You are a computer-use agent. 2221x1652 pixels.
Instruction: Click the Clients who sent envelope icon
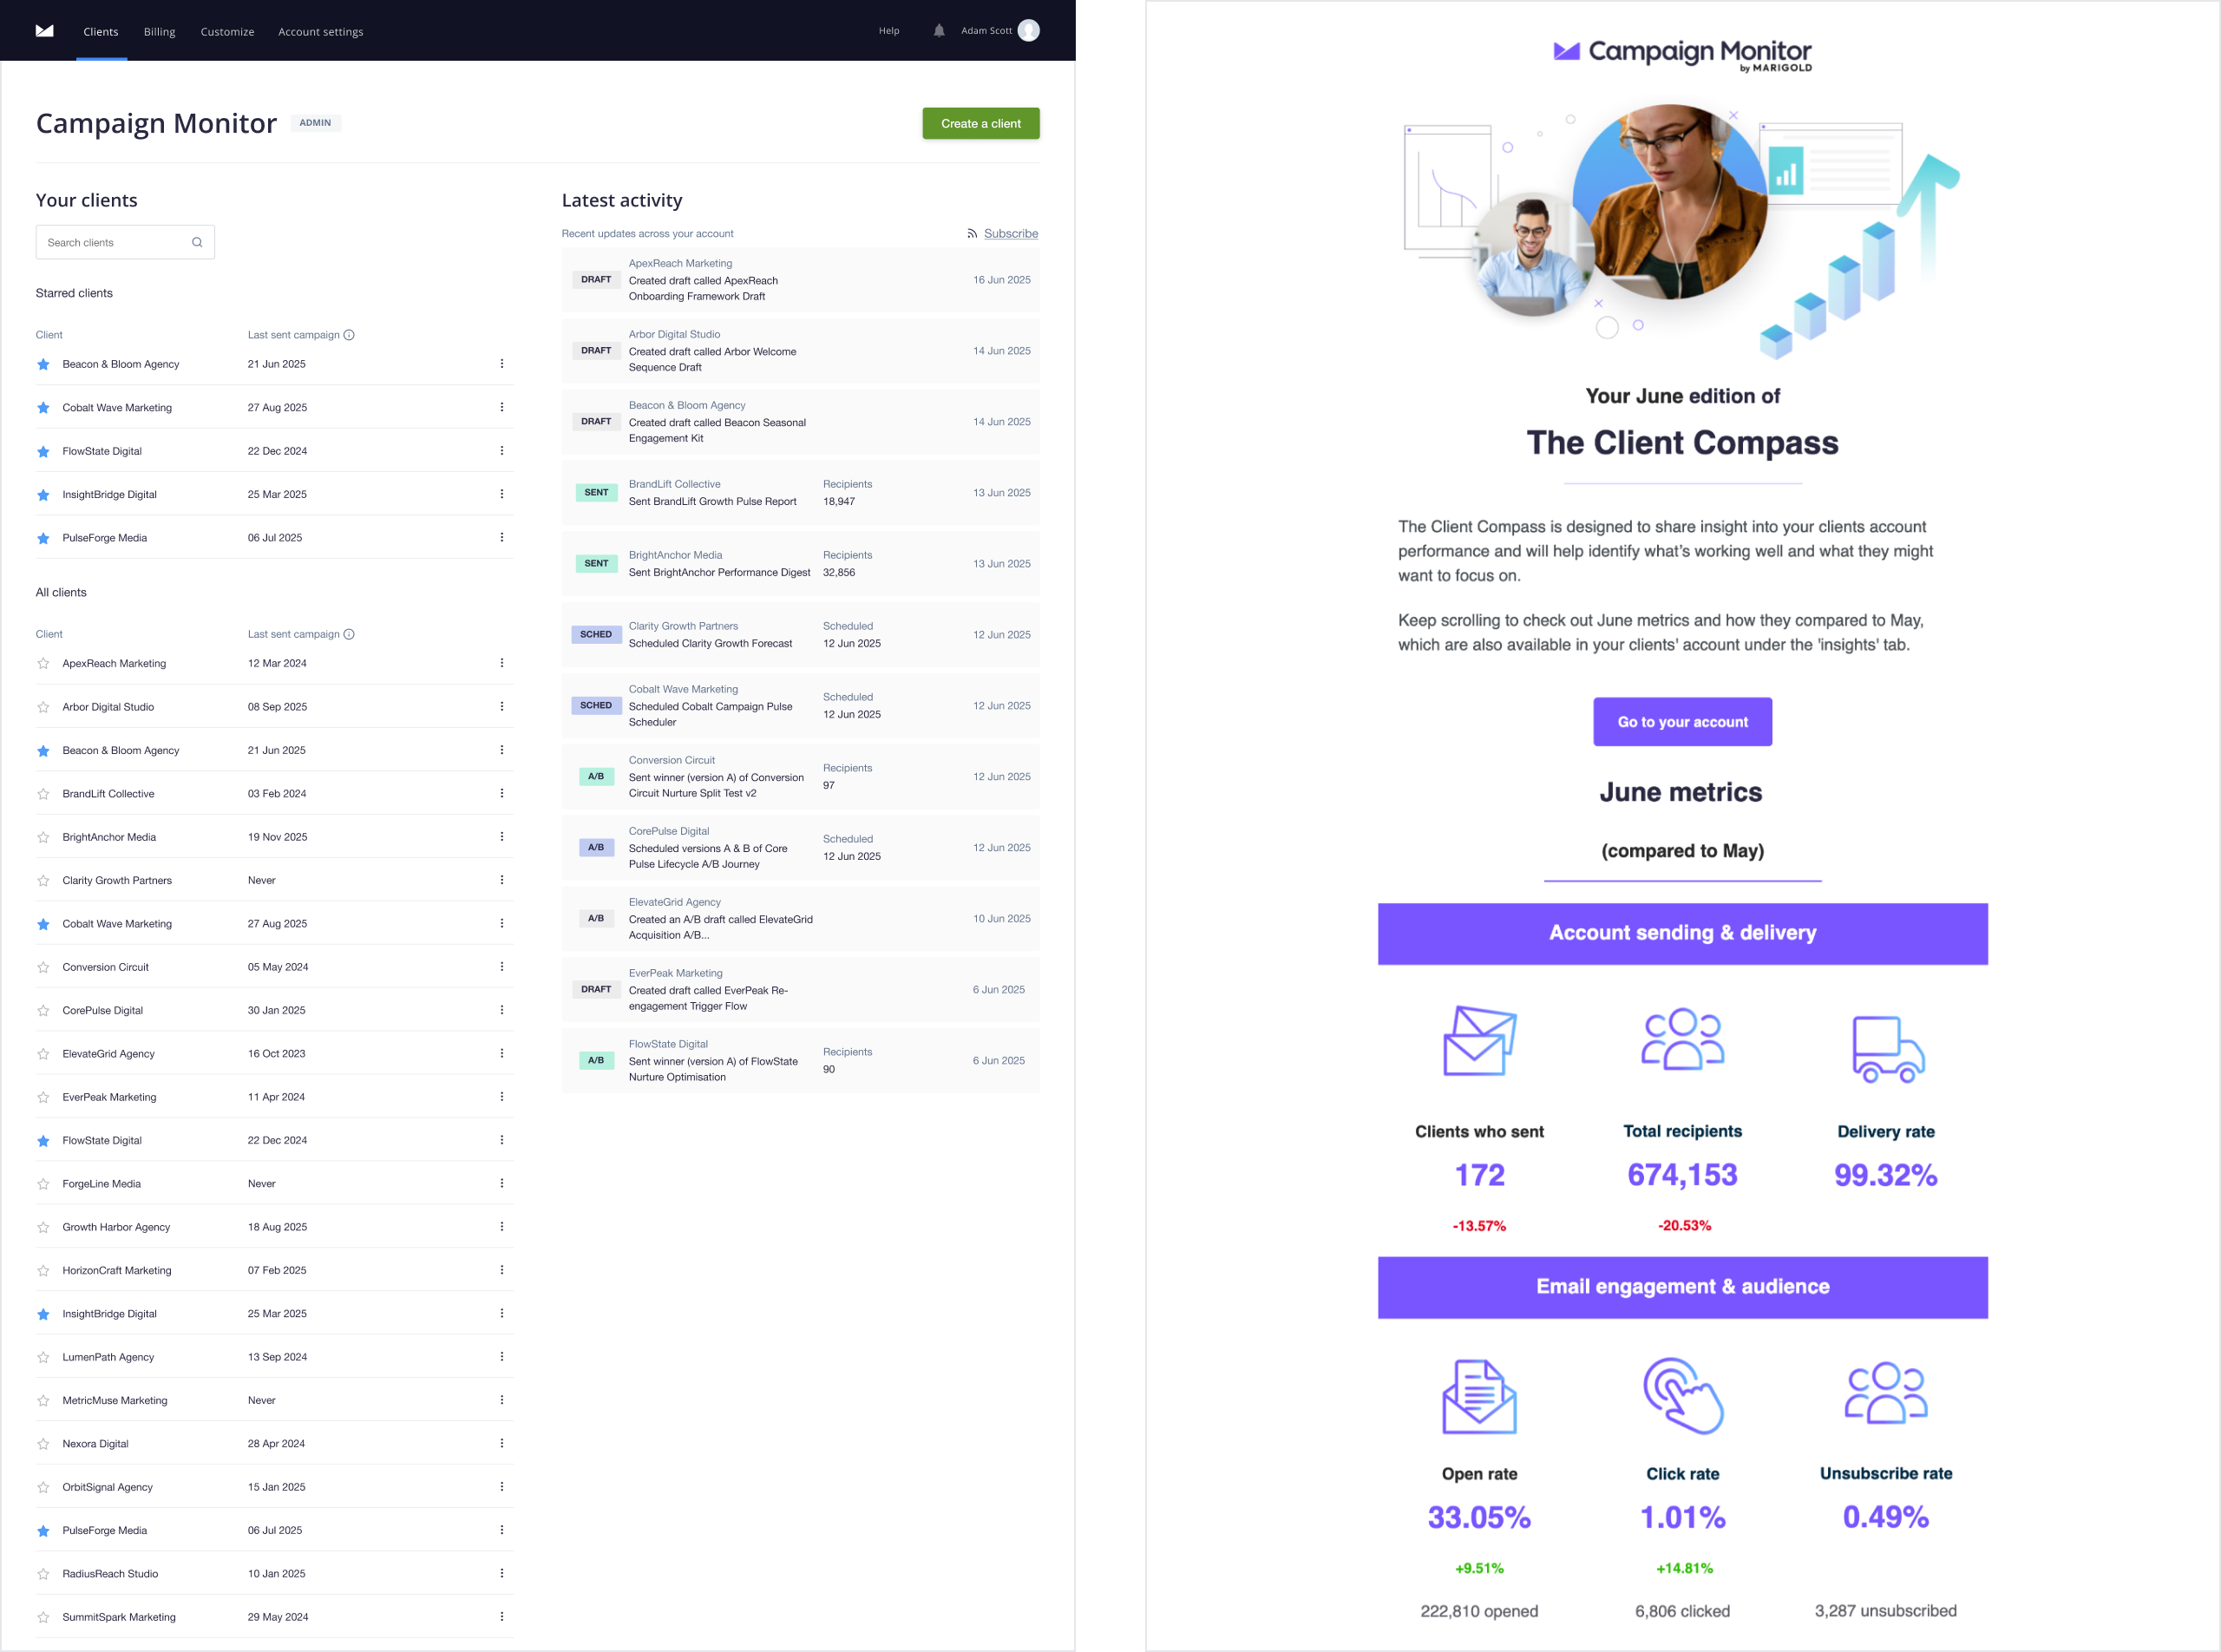[1479, 1041]
